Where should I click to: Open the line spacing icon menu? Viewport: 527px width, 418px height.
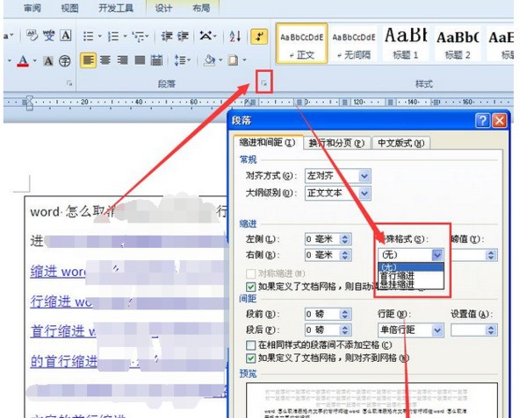click(181, 60)
